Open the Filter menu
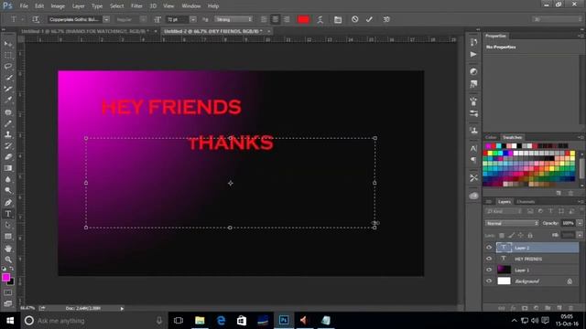This screenshot has width=586, height=329. pyautogui.click(x=136, y=6)
